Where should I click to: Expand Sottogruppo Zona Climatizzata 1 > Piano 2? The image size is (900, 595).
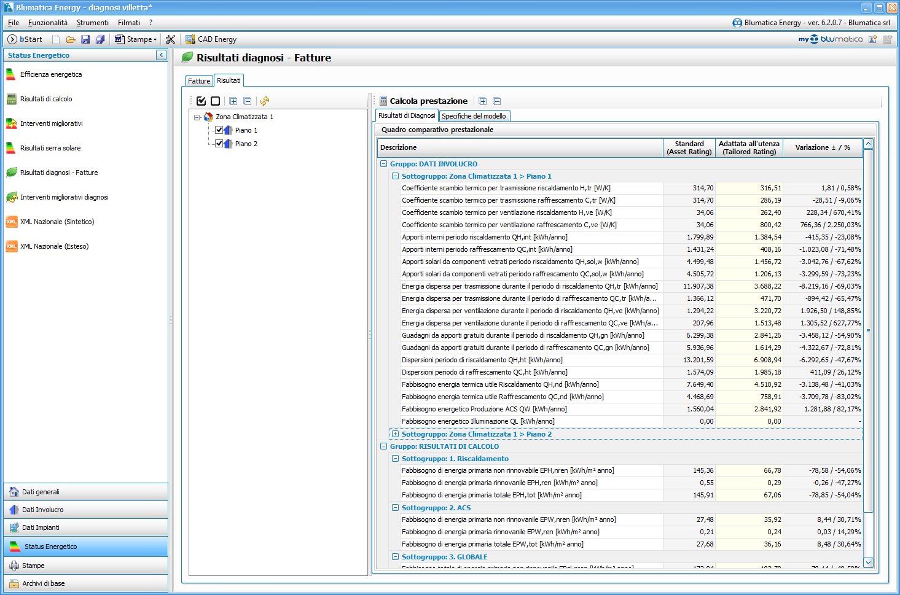(395, 434)
